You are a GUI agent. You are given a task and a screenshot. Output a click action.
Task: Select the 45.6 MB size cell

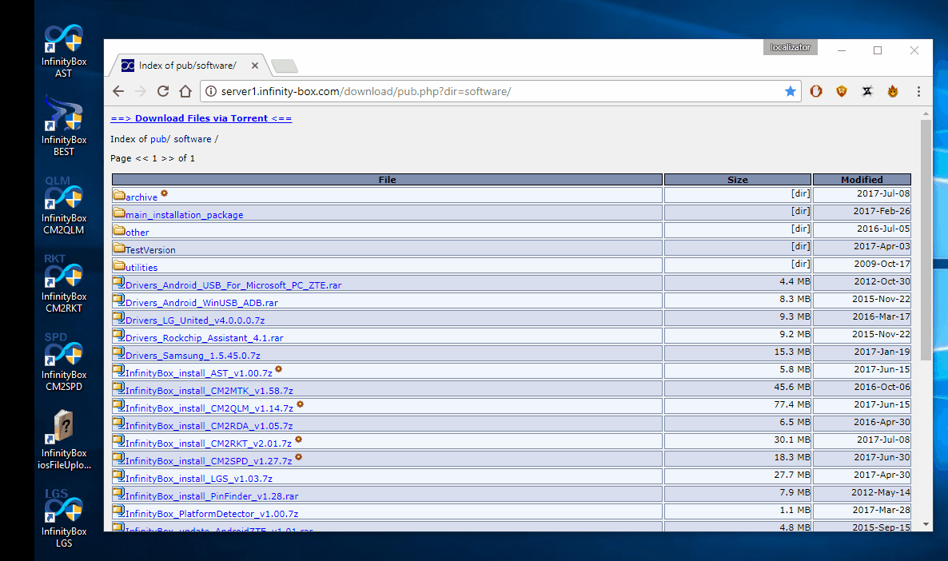point(738,388)
